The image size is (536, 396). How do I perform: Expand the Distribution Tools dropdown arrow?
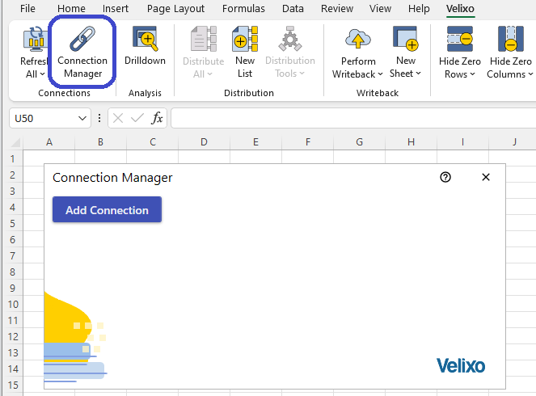[302, 74]
